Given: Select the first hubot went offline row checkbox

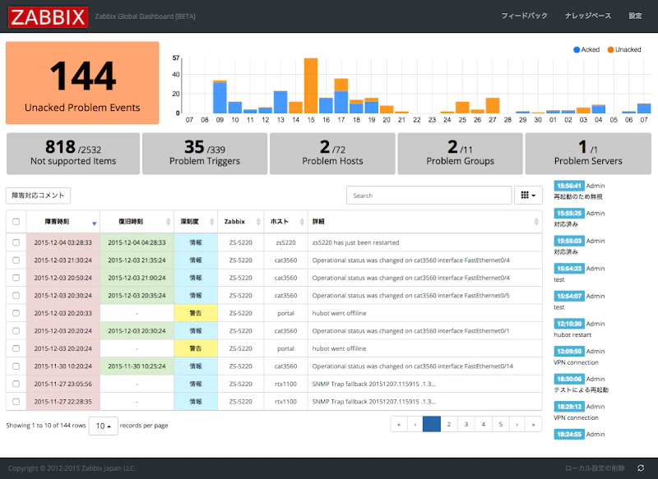Looking at the screenshot, I should (16, 313).
